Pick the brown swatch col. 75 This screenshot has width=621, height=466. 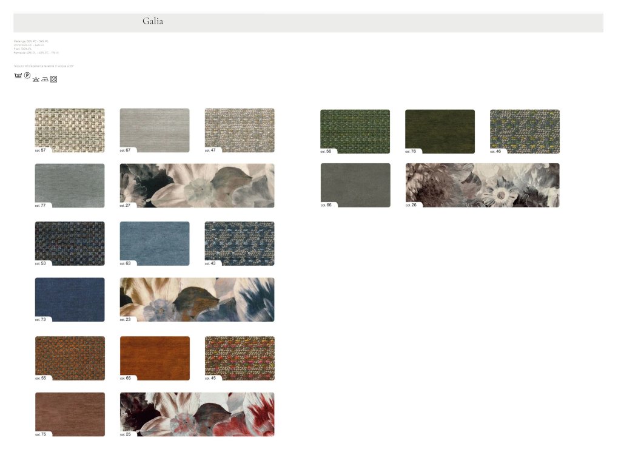click(70, 414)
